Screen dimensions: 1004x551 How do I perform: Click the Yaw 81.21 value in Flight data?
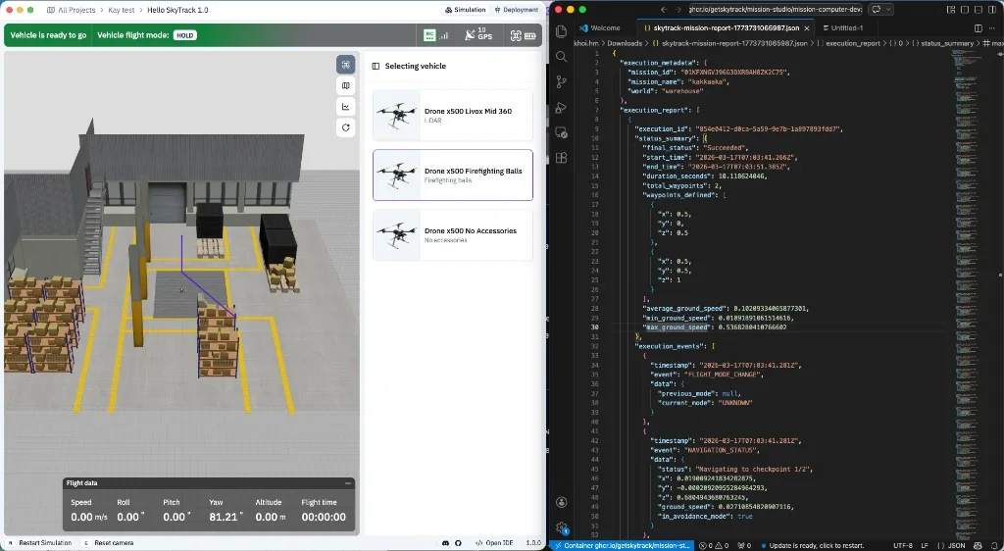tap(225, 517)
